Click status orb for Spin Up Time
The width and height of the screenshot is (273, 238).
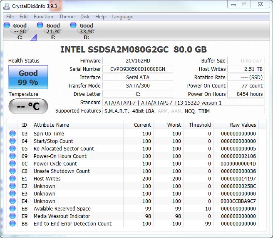coord(12,133)
